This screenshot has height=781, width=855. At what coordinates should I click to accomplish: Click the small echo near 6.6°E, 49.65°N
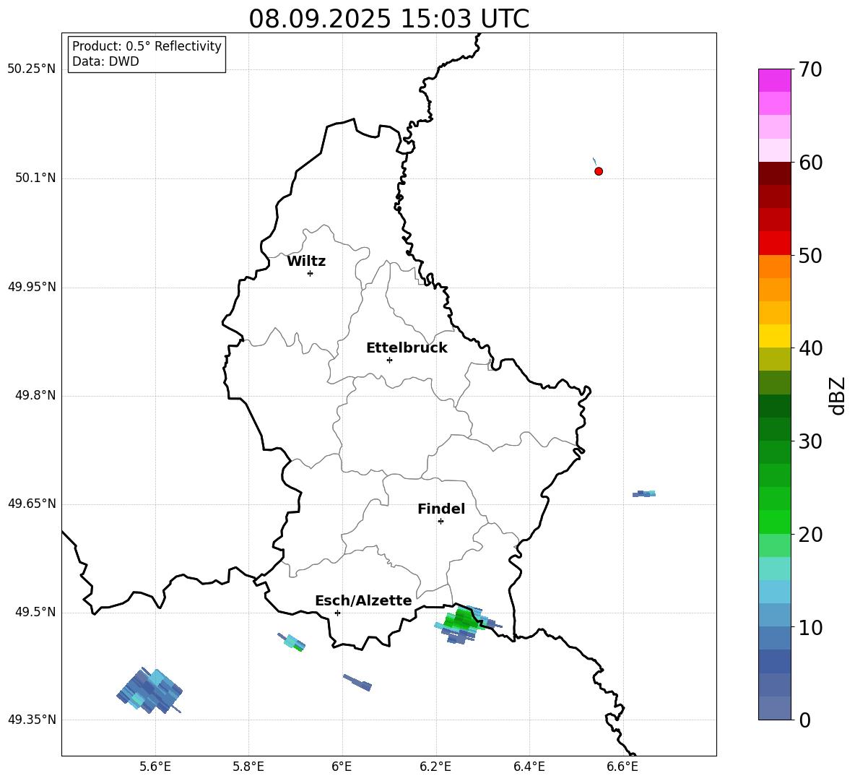[x=644, y=493]
